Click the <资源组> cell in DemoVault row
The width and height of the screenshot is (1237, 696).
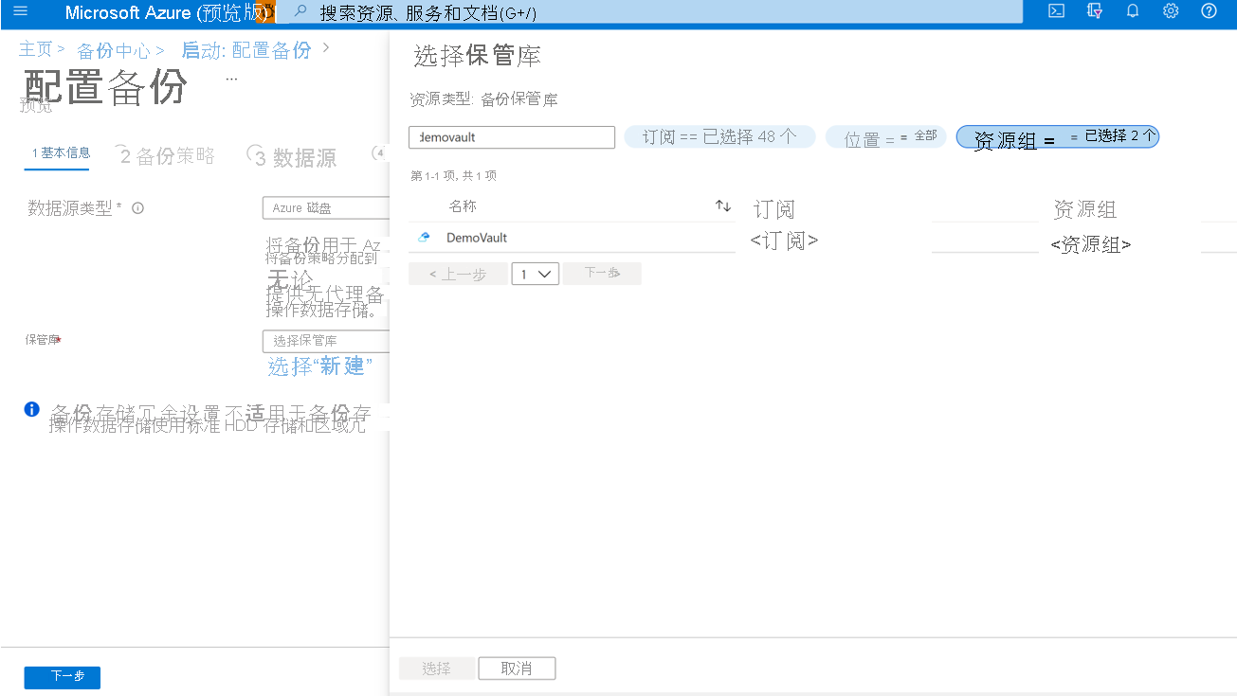click(x=1091, y=244)
